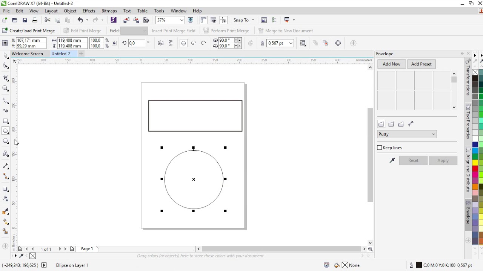Click the Print icon
The height and width of the screenshot is (271, 483).
tap(35, 20)
